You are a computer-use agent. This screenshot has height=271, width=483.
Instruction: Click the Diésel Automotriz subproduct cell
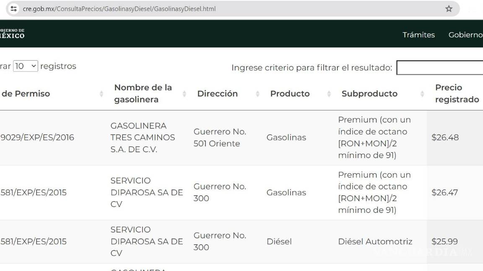(375, 241)
